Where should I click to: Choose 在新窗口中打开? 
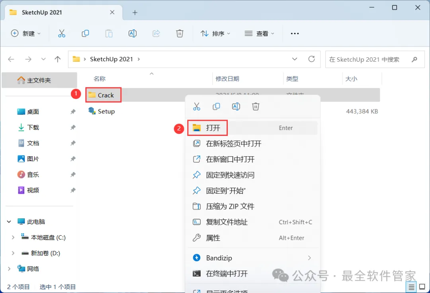[252, 159]
